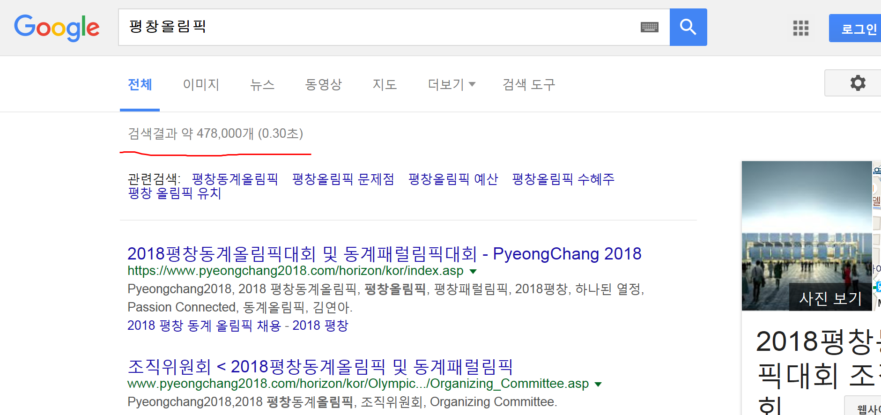Open related search 평창올림픽 예산
Viewport: 881px width, 415px height.
(x=453, y=179)
